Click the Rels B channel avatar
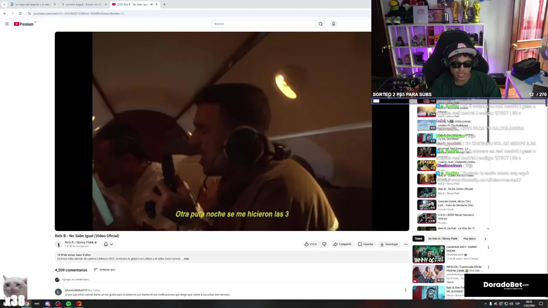The width and height of the screenshot is (548, 308). (59, 244)
